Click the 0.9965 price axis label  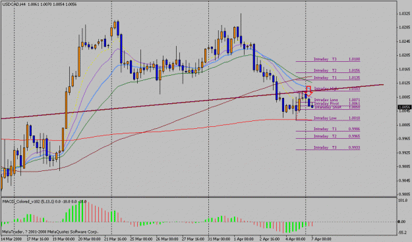click(404, 139)
